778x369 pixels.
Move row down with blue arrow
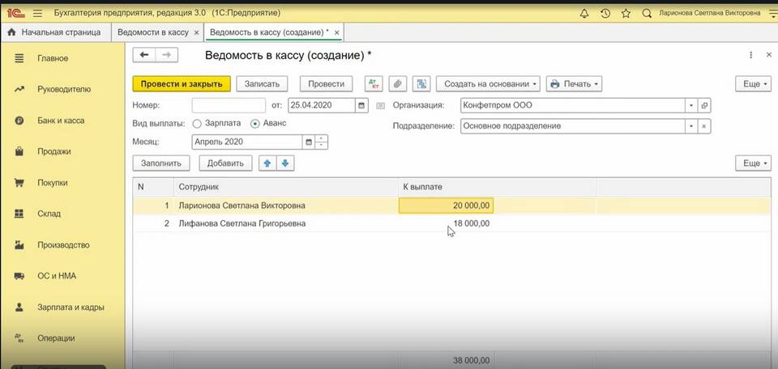click(x=284, y=163)
